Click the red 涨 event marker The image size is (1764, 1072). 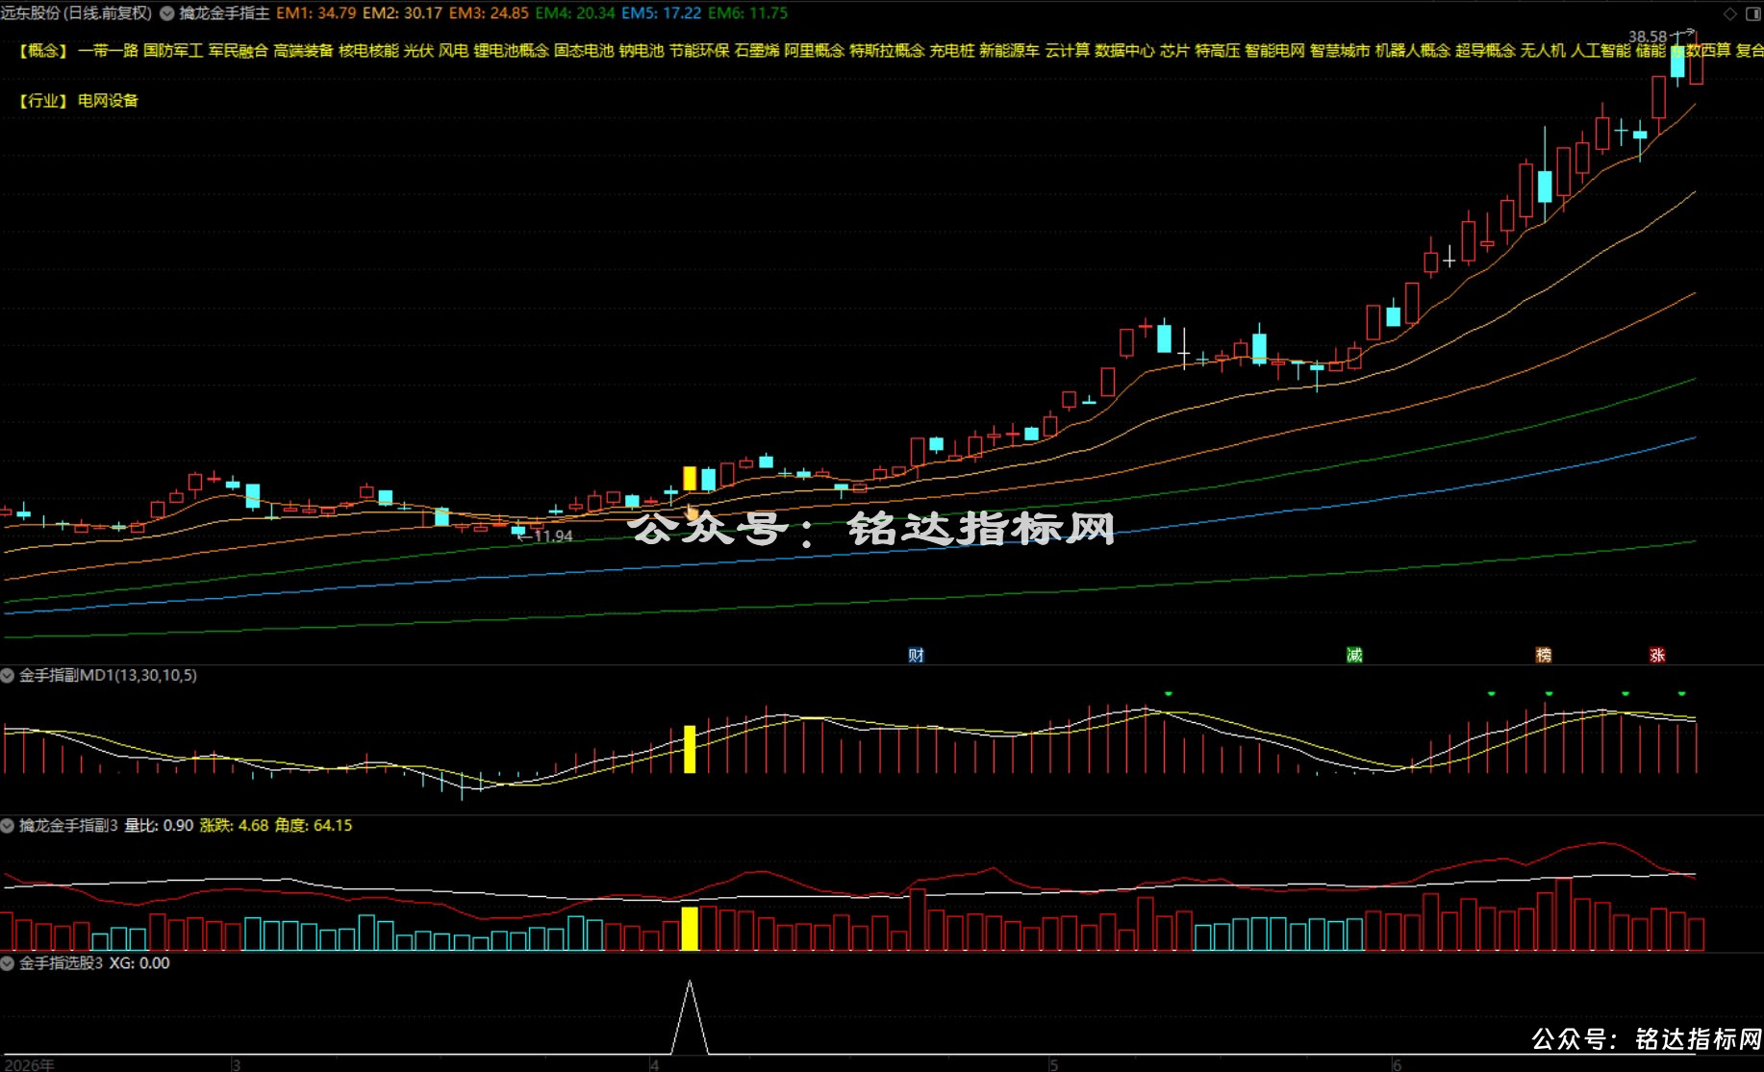coord(1657,655)
